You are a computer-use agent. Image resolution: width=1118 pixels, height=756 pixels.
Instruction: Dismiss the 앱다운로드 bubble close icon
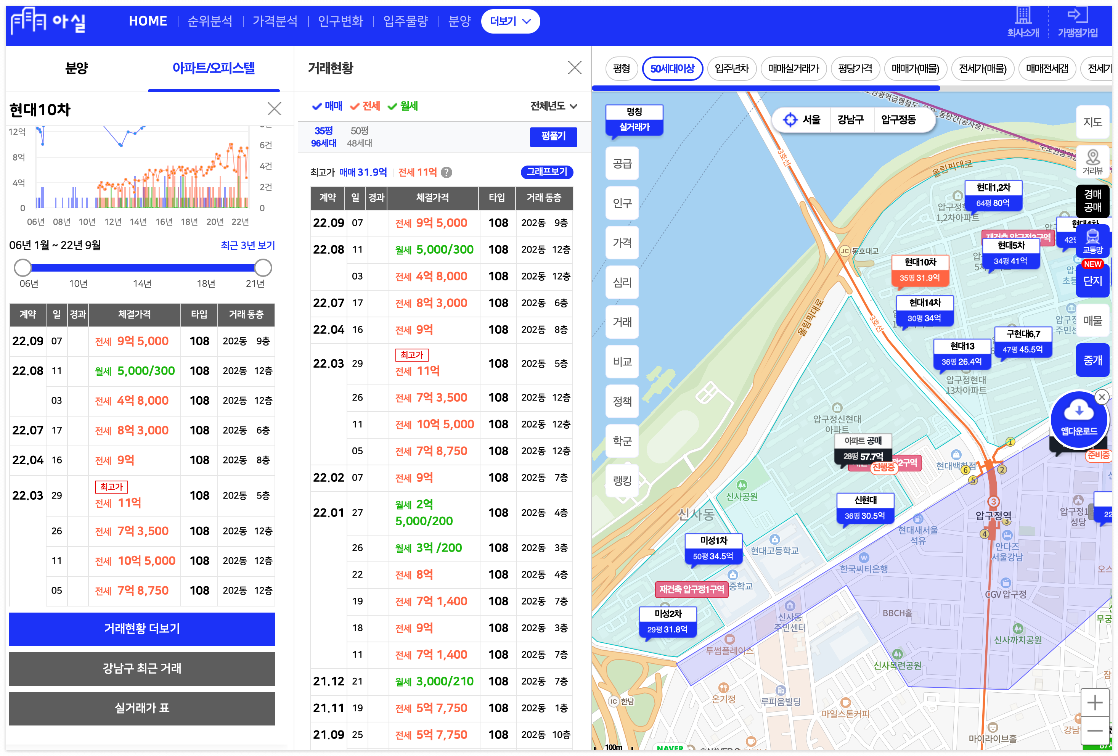point(1102,397)
